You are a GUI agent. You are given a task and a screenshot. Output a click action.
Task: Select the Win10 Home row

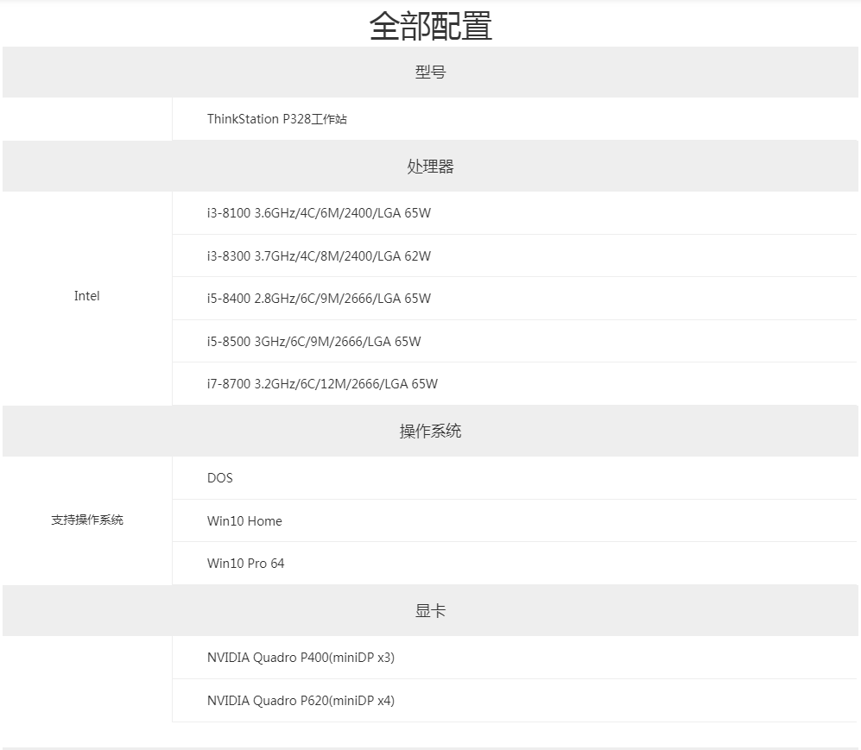[x=515, y=520]
